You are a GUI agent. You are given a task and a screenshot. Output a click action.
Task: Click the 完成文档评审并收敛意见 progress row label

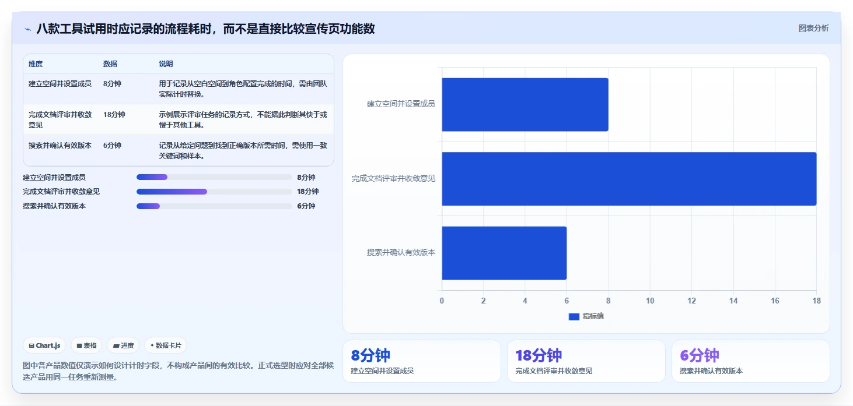tap(61, 192)
